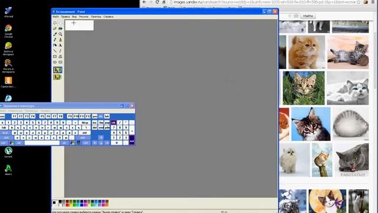This screenshot has width=378, height=213.
Task: Click the browser Home icon
Action: (x=164, y=2)
